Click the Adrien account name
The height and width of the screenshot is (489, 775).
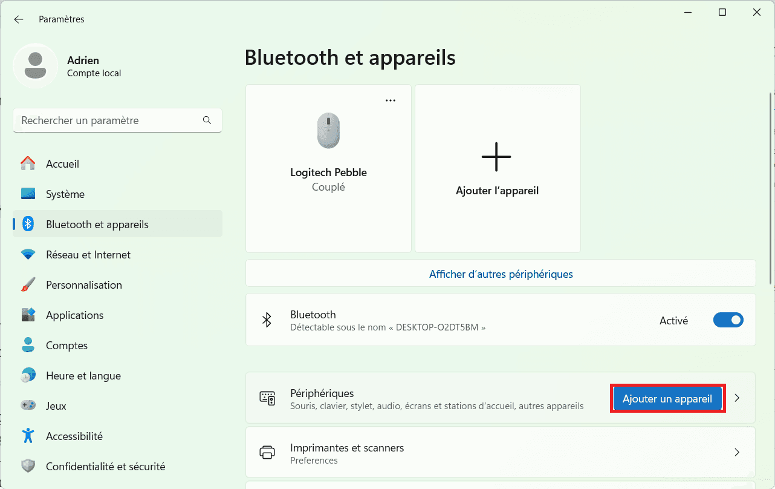(83, 61)
